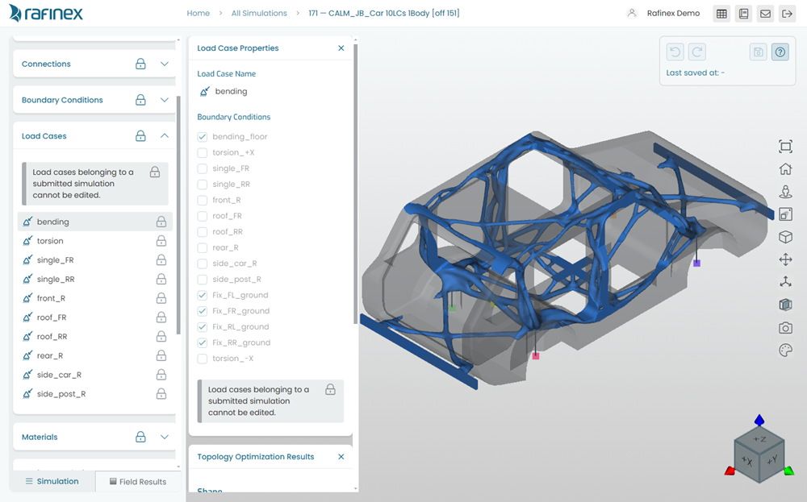Take a screenshot with camera icon

coord(785,328)
